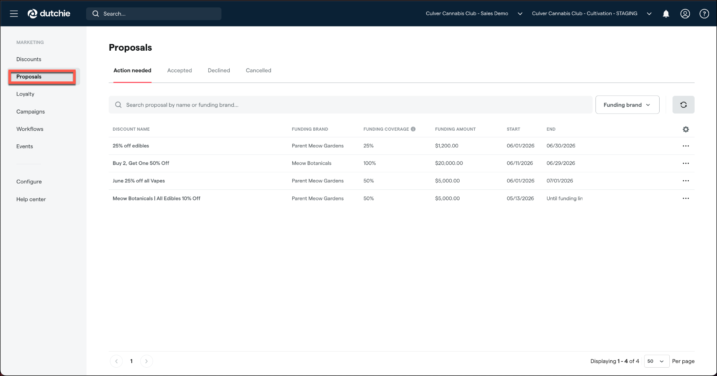Switch to the Cancelled tab
The height and width of the screenshot is (376, 717).
click(x=258, y=70)
